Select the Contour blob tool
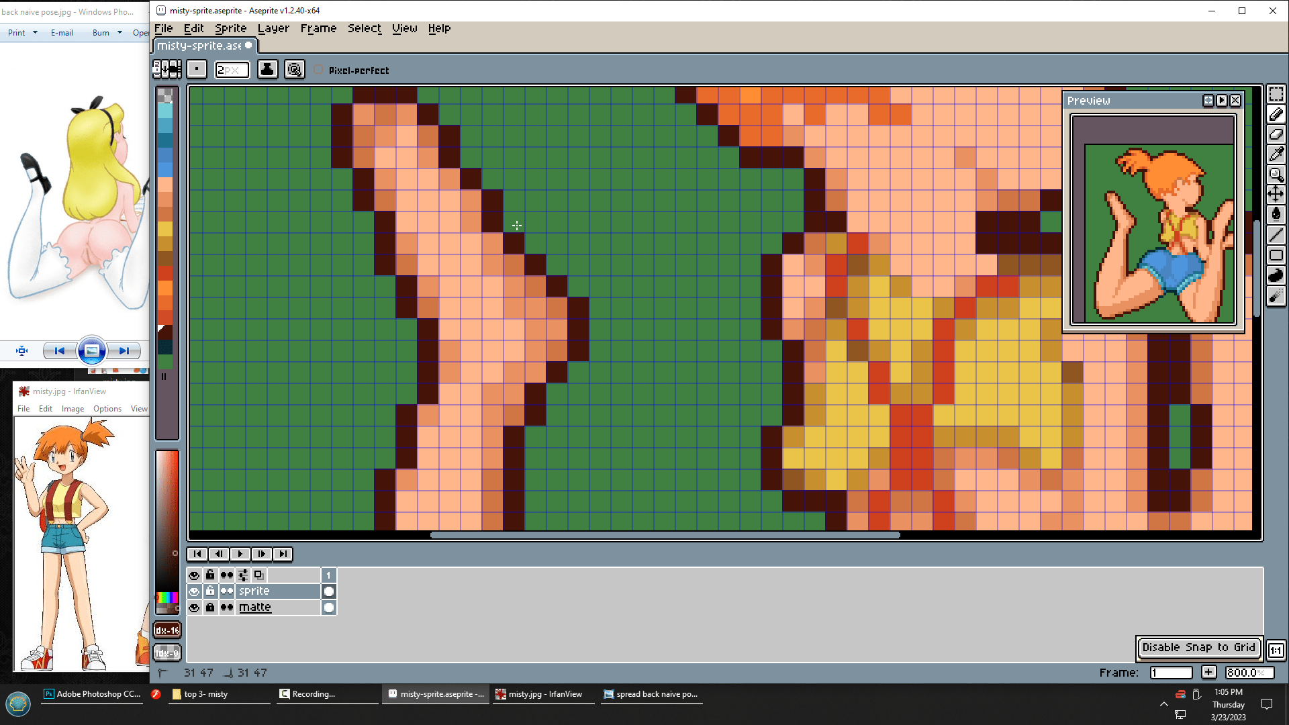1289x725 pixels. click(1276, 275)
